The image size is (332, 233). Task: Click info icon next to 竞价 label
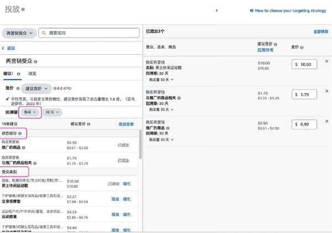pyautogui.click(x=18, y=88)
